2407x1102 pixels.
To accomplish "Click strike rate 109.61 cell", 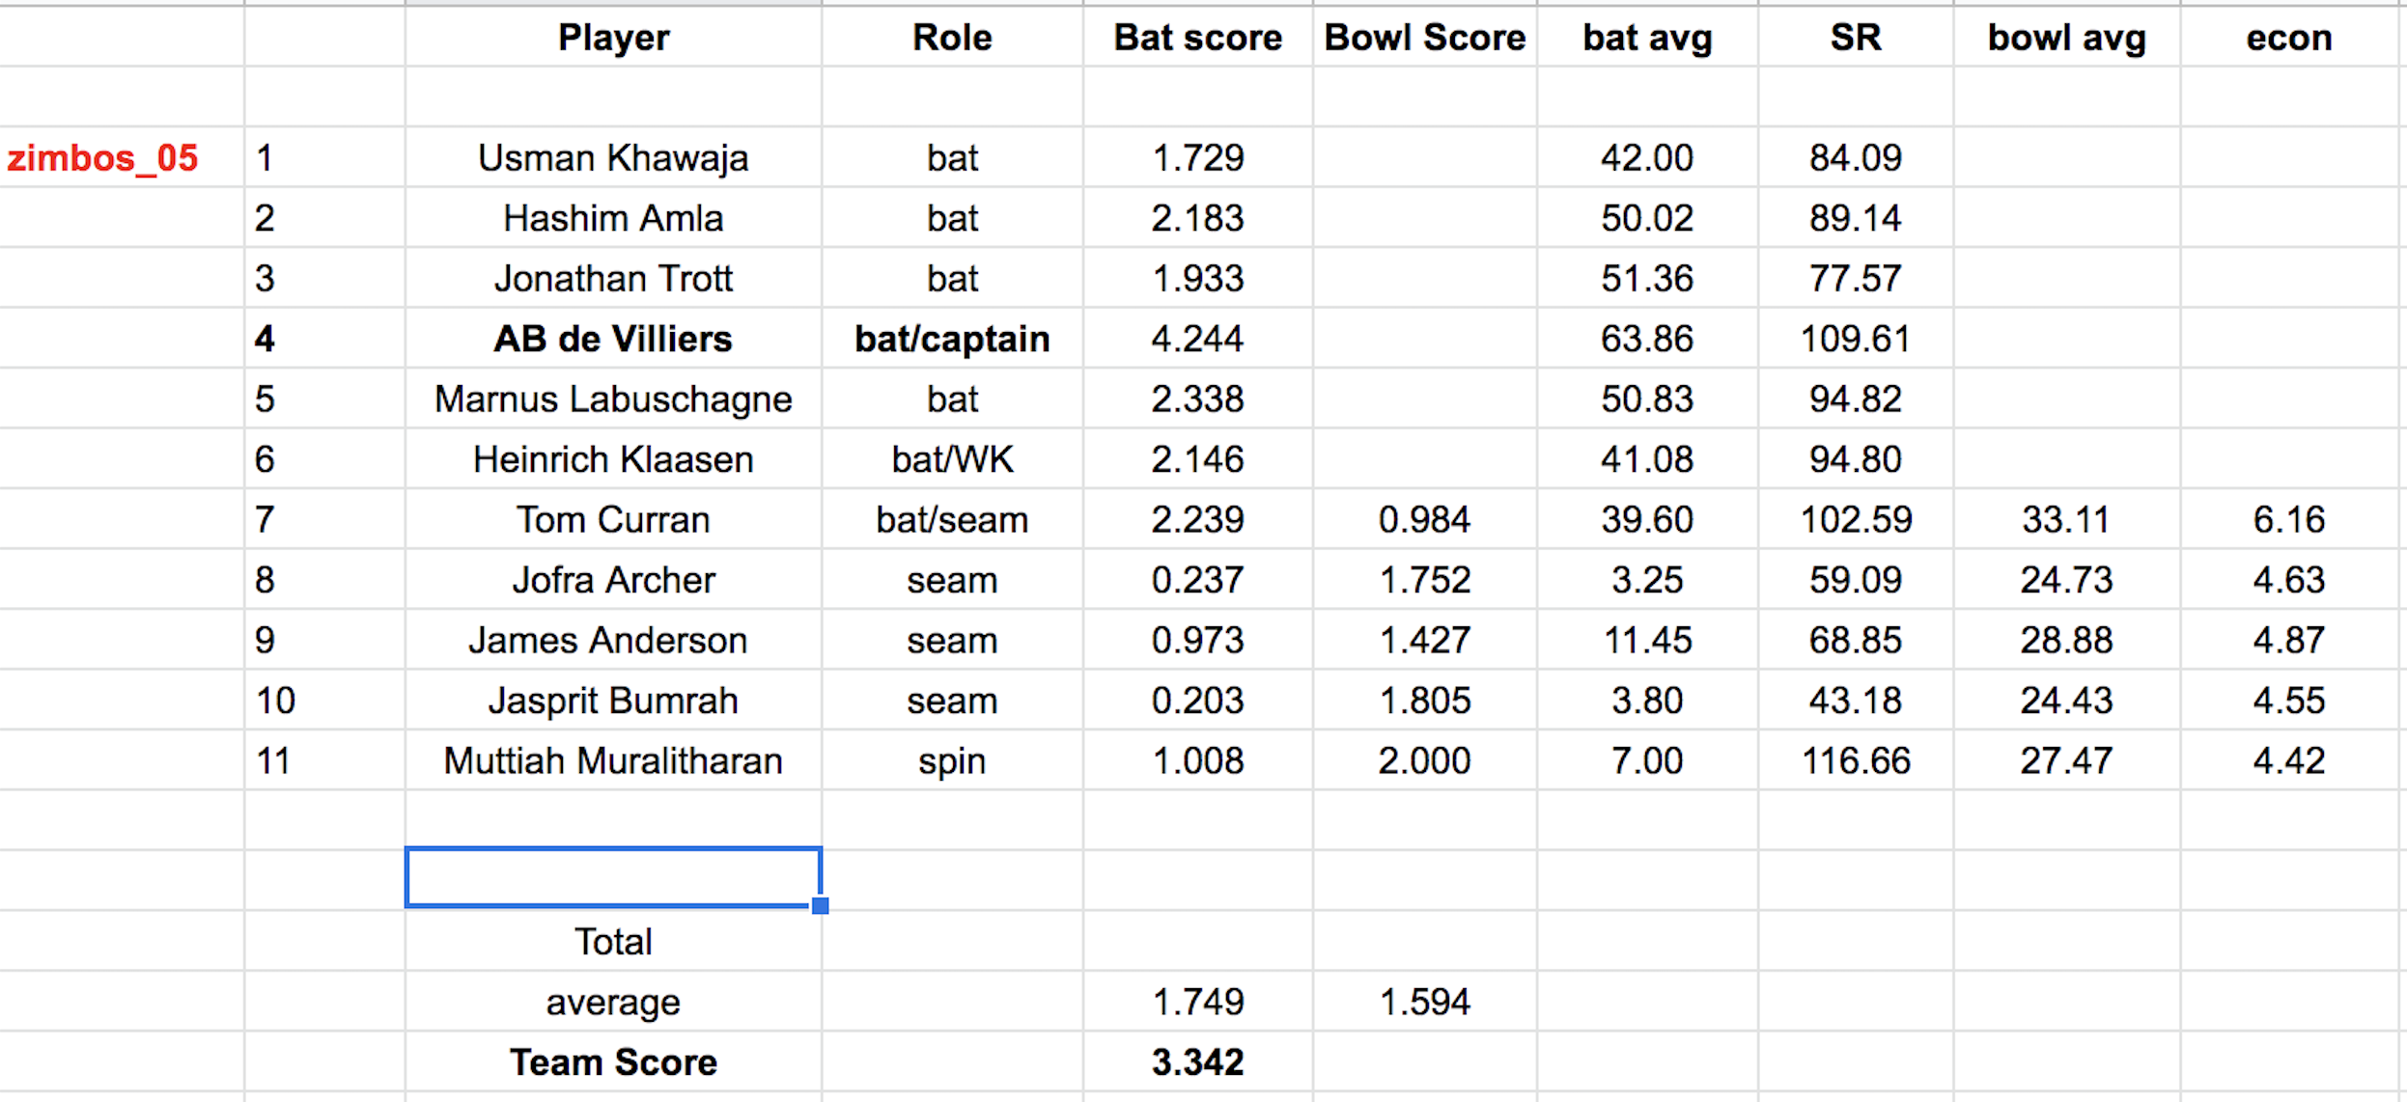I will pyautogui.click(x=1856, y=339).
